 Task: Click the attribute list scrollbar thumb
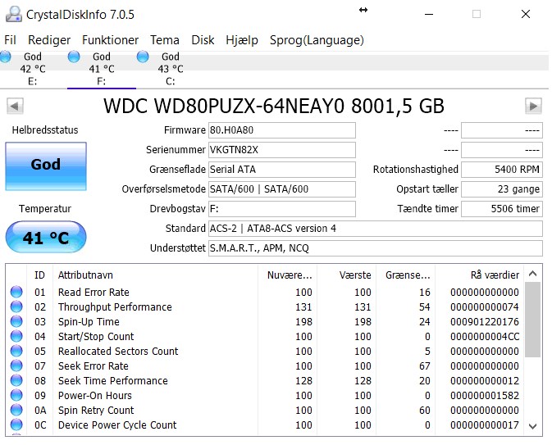[x=533, y=320]
